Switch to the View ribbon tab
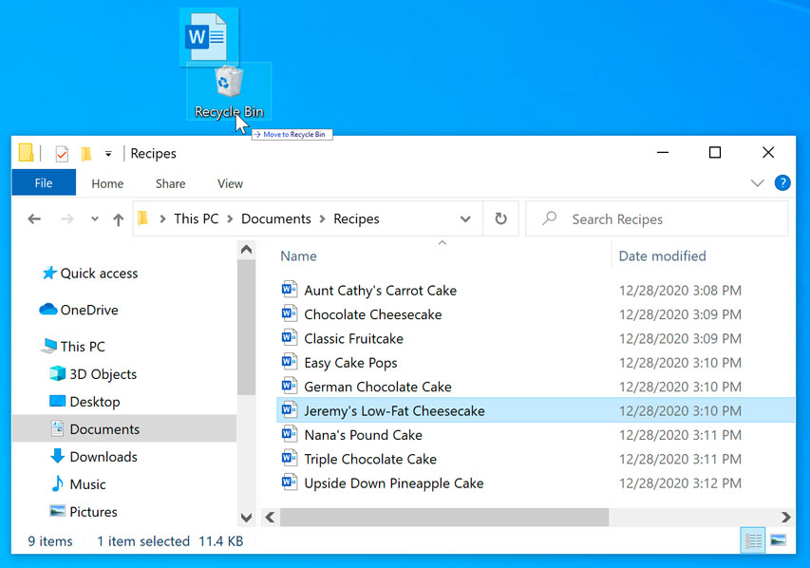 [229, 183]
